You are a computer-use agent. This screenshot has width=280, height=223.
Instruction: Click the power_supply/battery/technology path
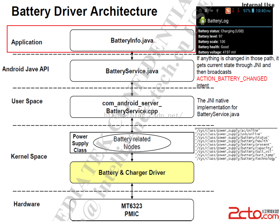236,159
